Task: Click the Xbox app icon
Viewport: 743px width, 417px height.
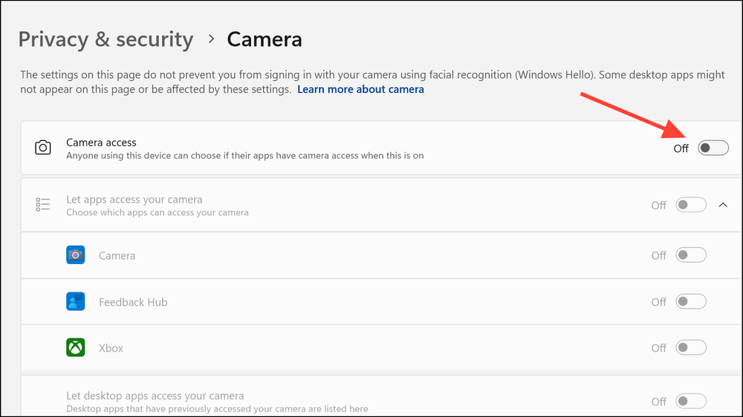Action: coord(75,347)
